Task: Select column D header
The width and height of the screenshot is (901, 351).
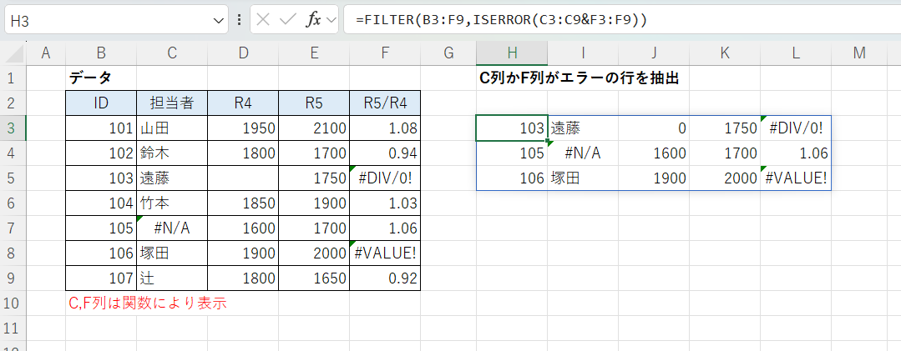Action: coord(243,53)
